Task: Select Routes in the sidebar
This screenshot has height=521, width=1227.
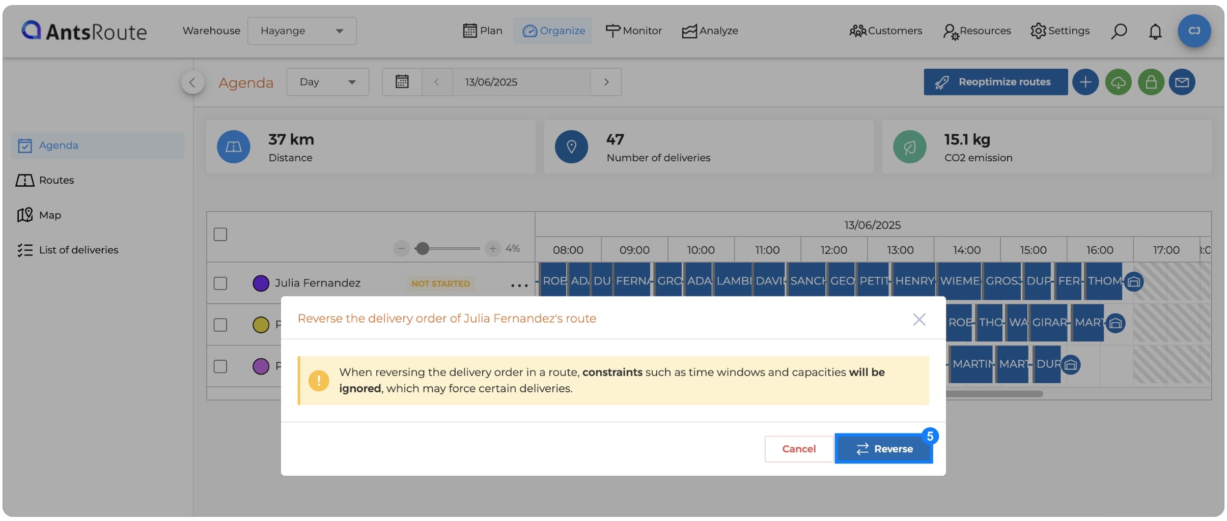Action: coord(45,180)
